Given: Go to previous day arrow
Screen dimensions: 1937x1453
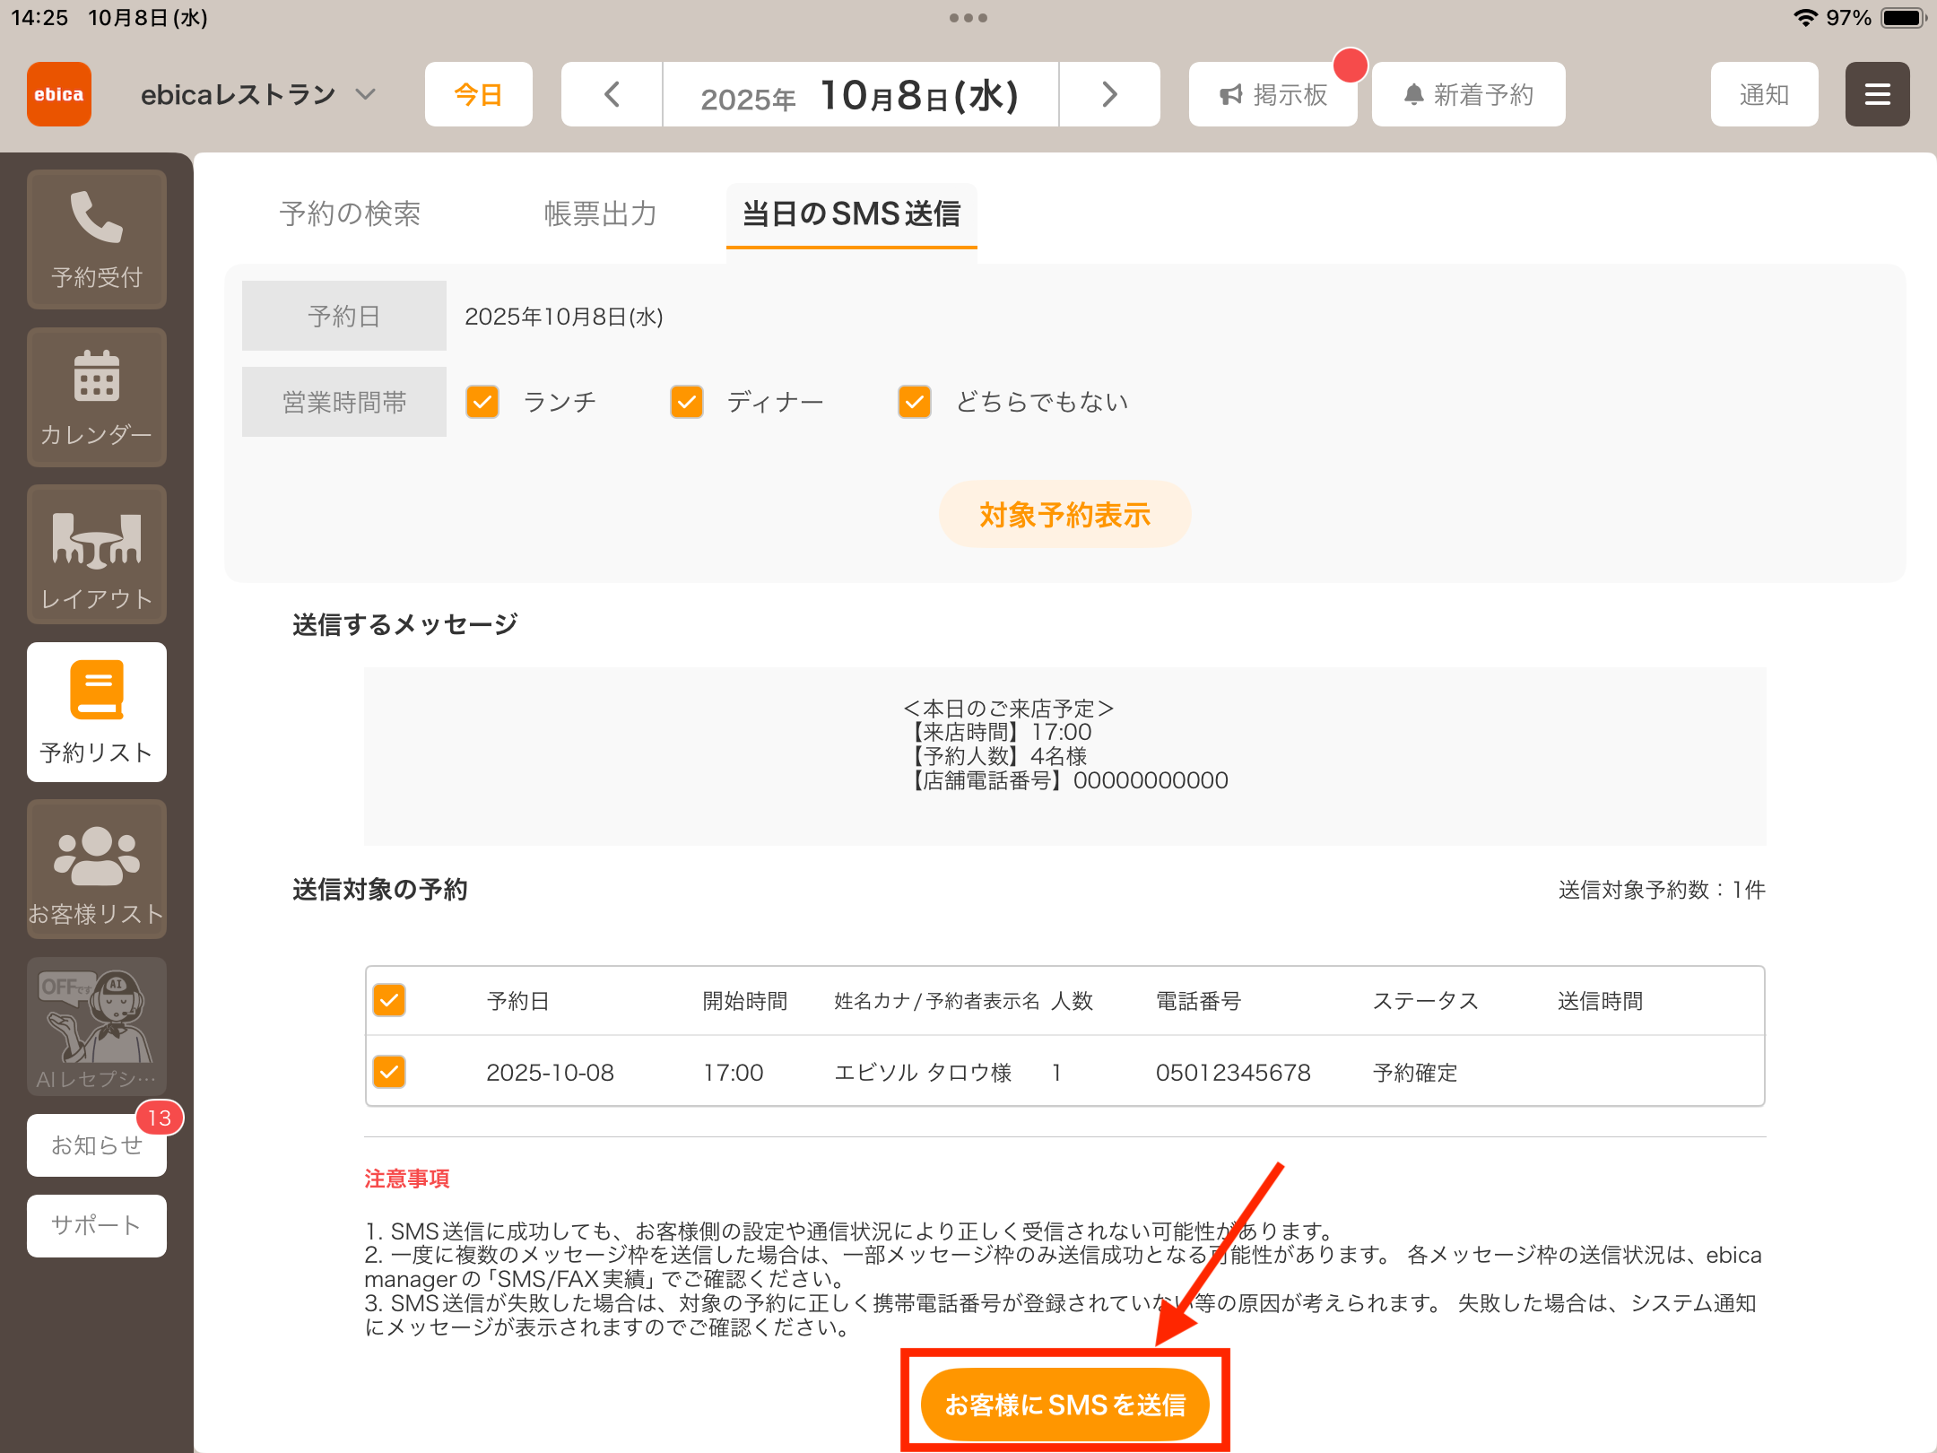Looking at the screenshot, I should (612, 94).
